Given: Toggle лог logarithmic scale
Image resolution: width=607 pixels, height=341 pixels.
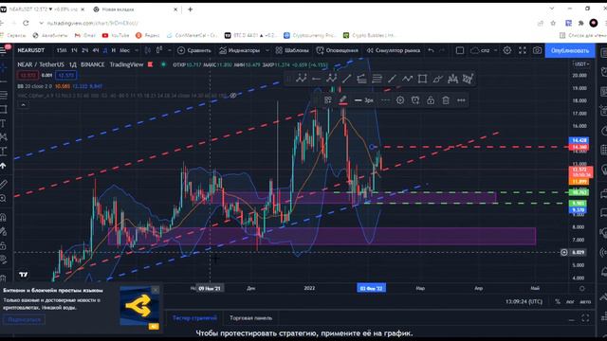Looking at the screenshot, I should pos(570,301).
